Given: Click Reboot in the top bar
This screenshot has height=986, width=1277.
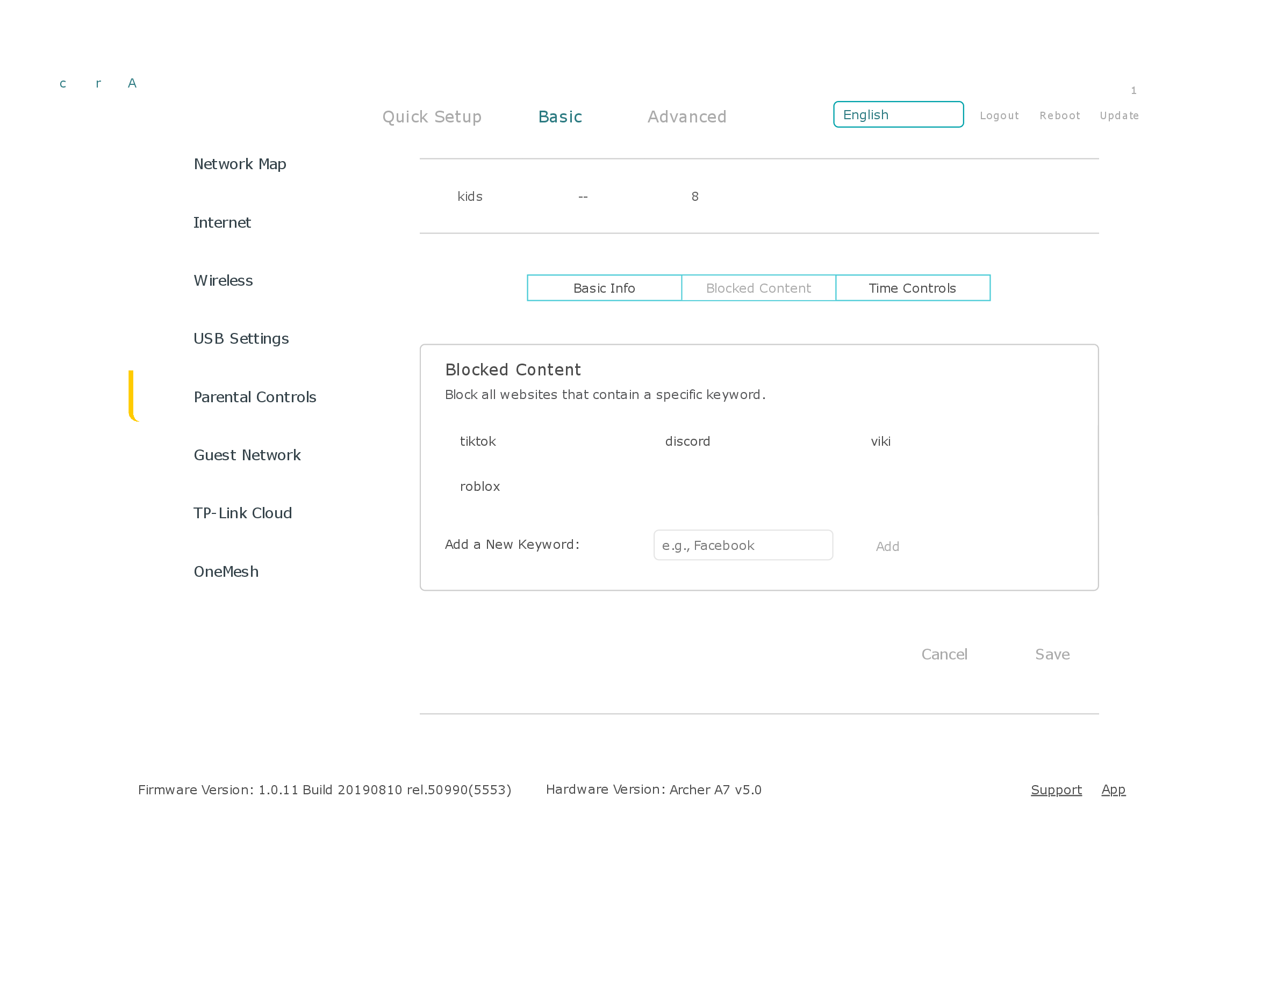Looking at the screenshot, I should point(1059,115).
